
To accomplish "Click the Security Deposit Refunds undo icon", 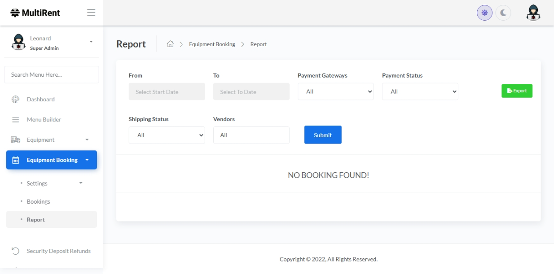I will click(x=15, y=251).
